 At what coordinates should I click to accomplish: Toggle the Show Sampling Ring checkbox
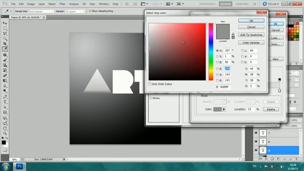(90, 11)
